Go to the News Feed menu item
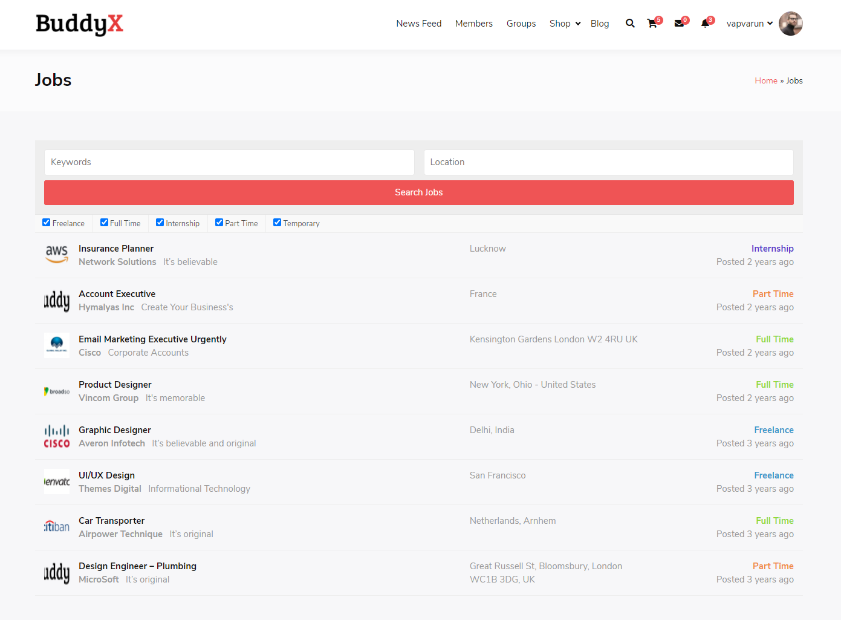841x620 pixels. click(418, 24)
